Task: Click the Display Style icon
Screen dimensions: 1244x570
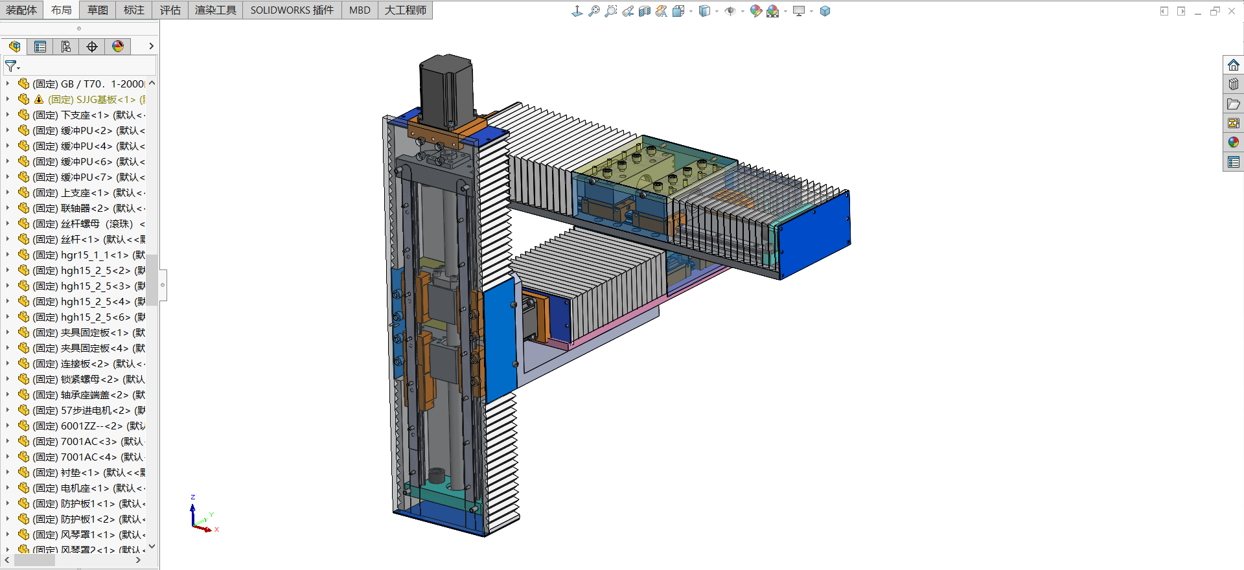Action: point(704,11)
